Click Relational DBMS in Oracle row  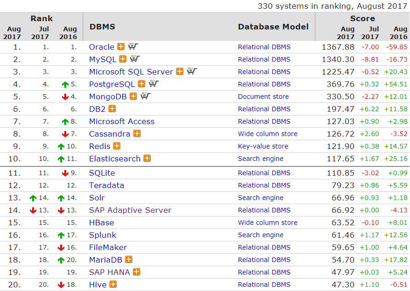[264, 47]
